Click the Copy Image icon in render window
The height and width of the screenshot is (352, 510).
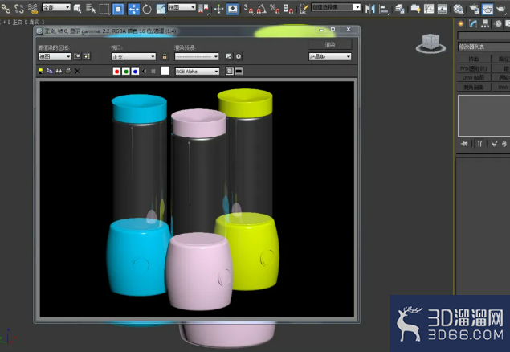coord(50,71)
